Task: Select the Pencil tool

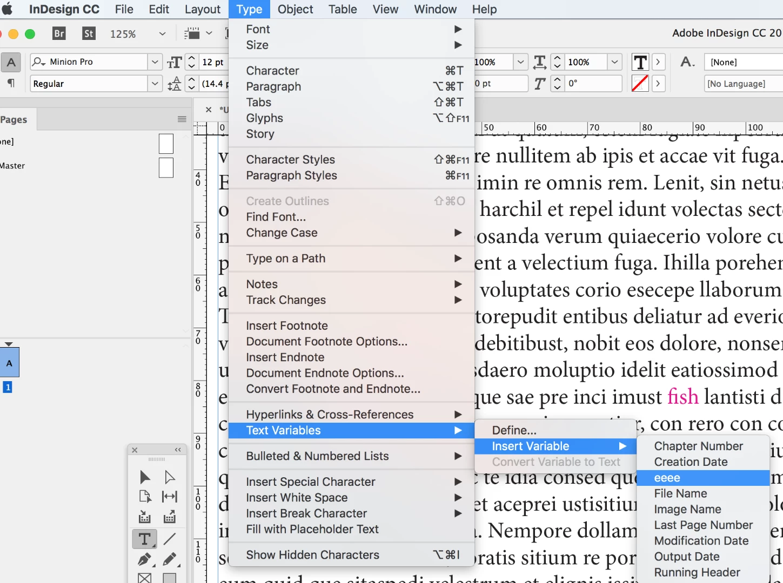Action: 170,560
